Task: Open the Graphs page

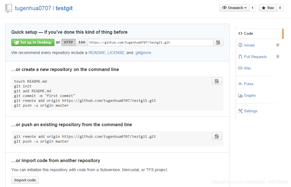Action: point(250,95)
